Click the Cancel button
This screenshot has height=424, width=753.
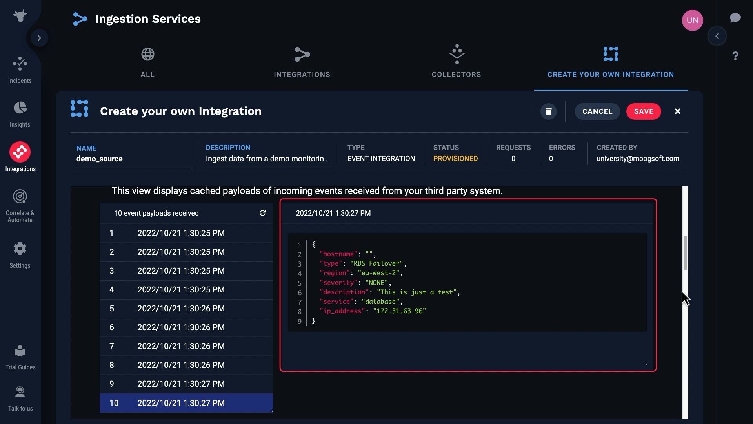[597, 111]
